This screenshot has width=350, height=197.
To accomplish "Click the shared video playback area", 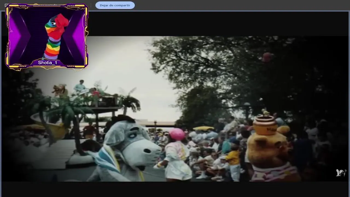I will tap(175, 109).
